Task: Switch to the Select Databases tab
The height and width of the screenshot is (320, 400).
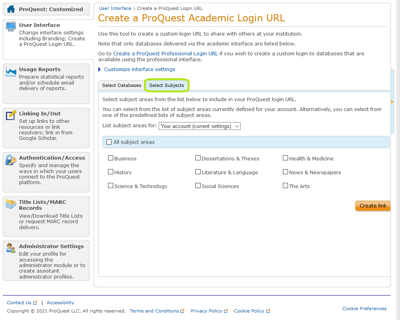Action: 121,85
